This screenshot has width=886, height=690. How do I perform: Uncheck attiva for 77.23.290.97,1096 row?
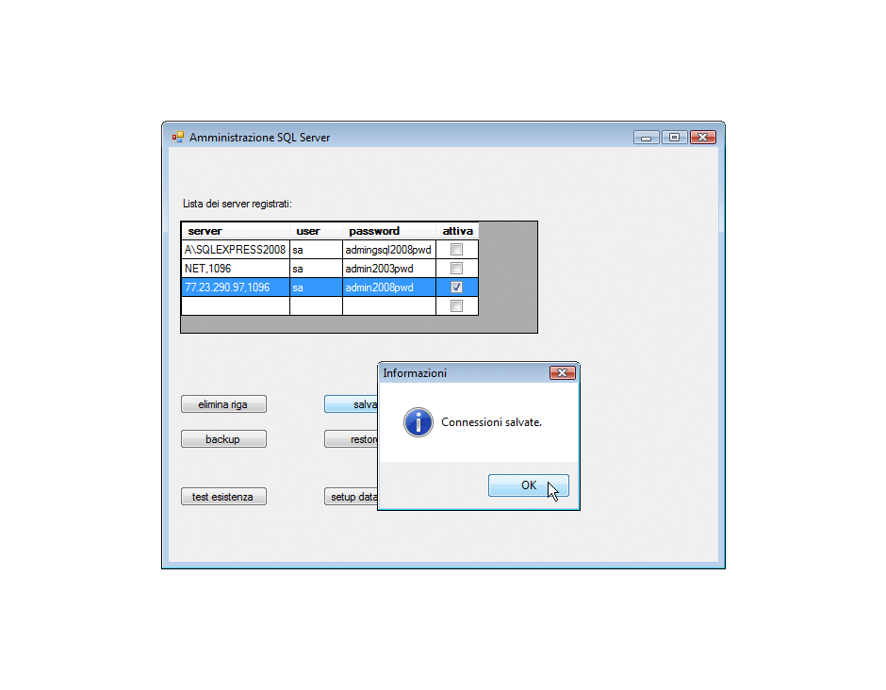(456, 287)
